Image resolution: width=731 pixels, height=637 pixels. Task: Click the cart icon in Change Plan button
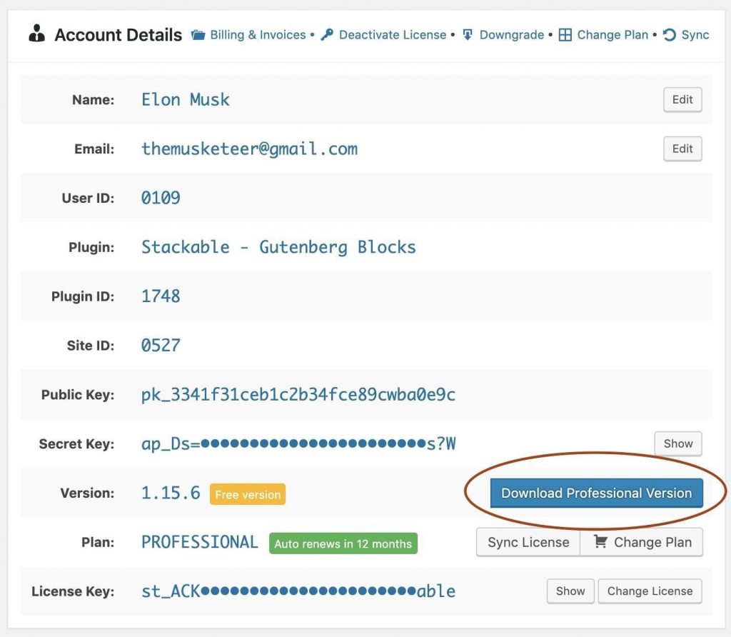(x=600, y=541)
